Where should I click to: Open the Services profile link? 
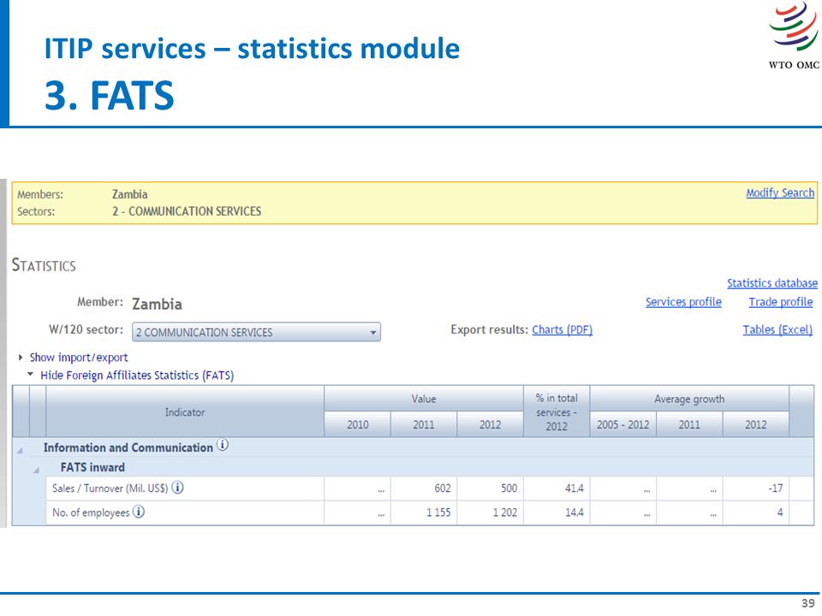[x=683, y=302]
